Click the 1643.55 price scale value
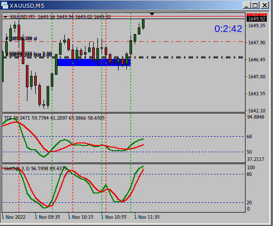The image size is (273, 226). pos(256,94)
